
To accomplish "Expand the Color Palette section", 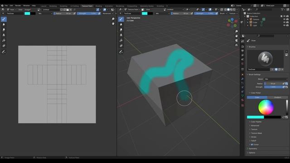I will click(x=256, y=122).
